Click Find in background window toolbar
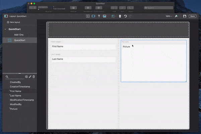This screenshot has width=201, height=134. coord(114,8)
